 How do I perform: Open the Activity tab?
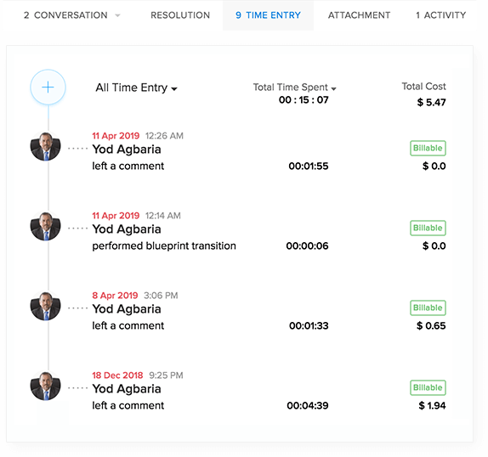(440, 15)
